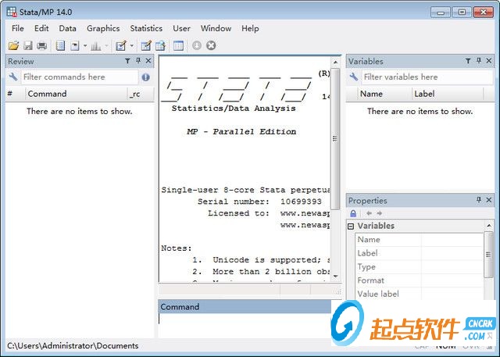This screenshot has height=357, width=500.
Task: Open the Data Editor (Edit) icon
Action: (146, 46)
